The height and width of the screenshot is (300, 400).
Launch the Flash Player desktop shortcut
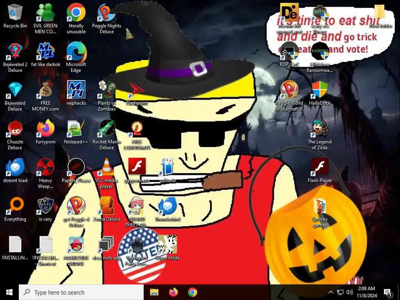pos(320,167)
